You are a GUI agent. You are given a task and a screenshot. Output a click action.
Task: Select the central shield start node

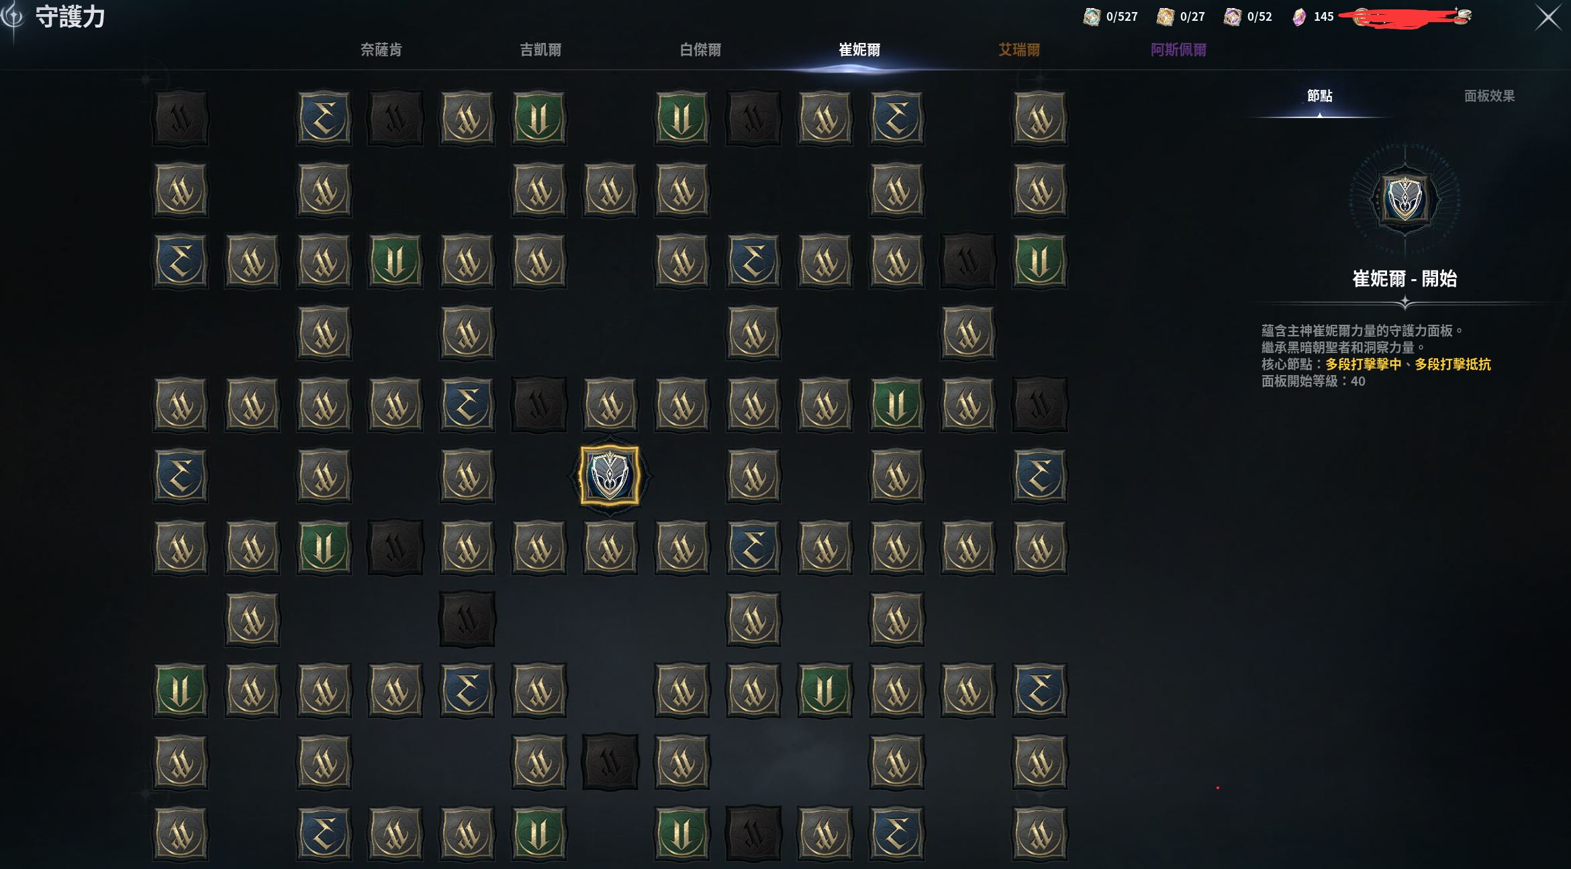[610, 476]
